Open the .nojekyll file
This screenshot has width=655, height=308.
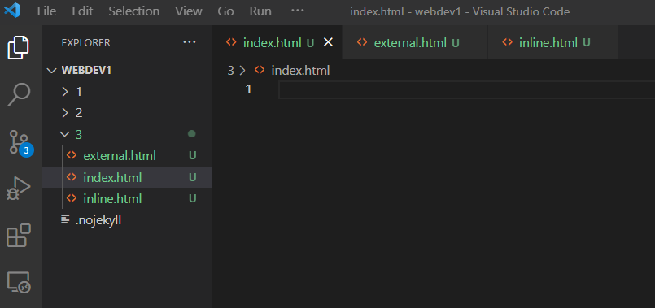pos(127,220)
